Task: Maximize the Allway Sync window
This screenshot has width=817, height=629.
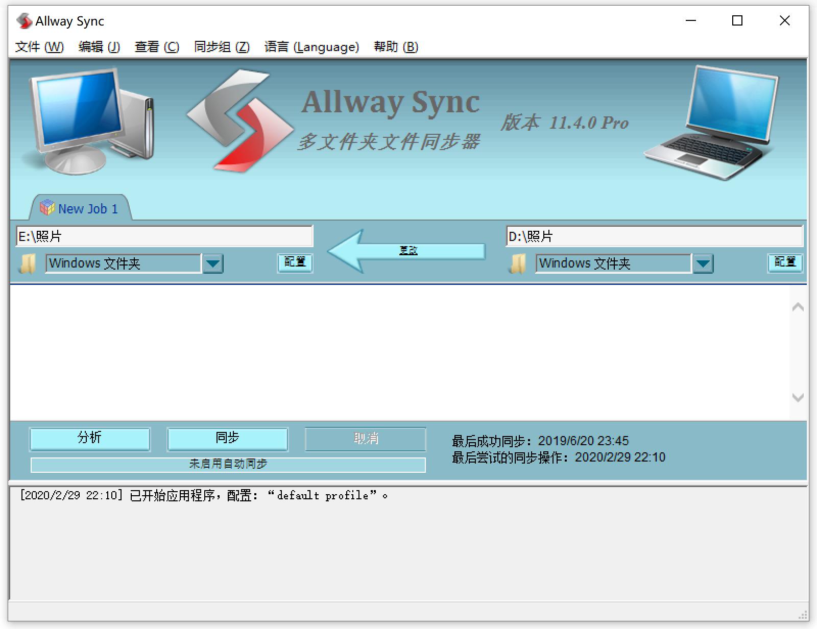Action: click(x=737, y=21)
